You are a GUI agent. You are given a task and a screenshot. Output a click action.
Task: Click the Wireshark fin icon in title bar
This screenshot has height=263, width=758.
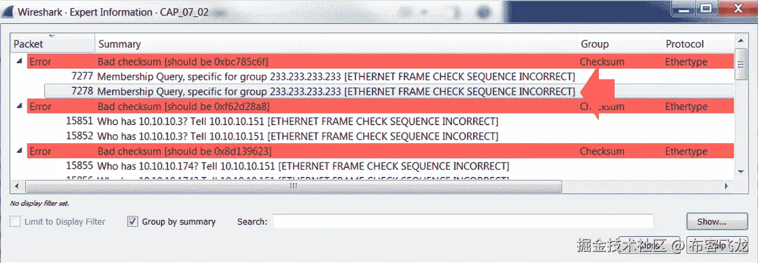click(9, 11)
